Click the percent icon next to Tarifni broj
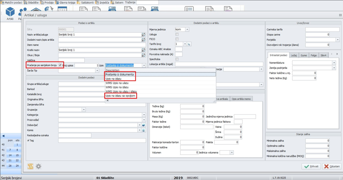 pyautogui.click(x=189, y=44)
